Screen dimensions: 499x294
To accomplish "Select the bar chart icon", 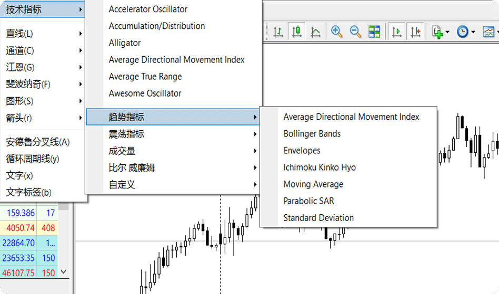I will pos(278,32).
